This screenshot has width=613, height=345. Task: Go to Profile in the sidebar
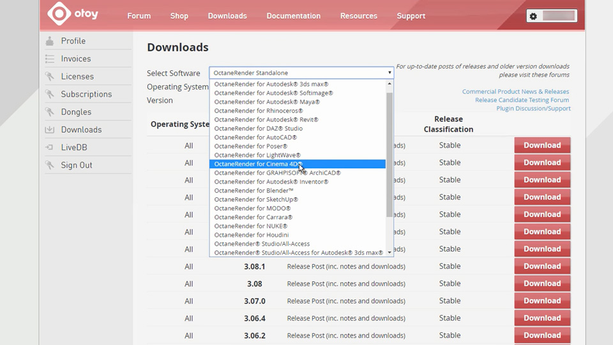tap(73, 41)
